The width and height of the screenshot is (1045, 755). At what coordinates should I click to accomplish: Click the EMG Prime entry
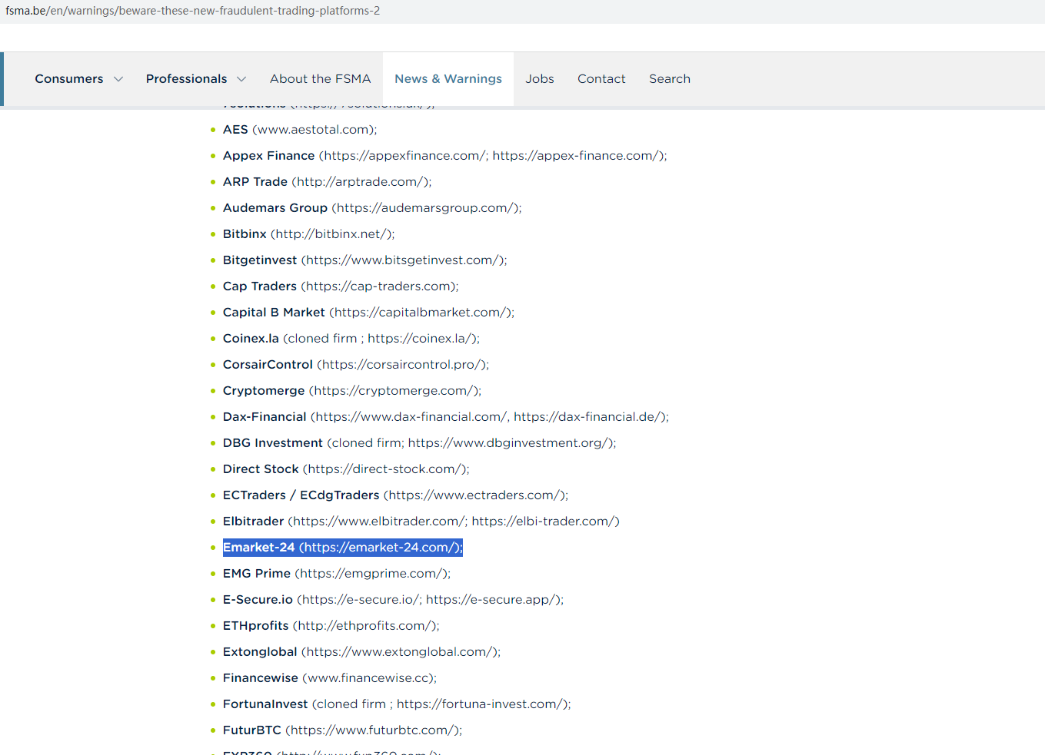[x=257, y=574]
